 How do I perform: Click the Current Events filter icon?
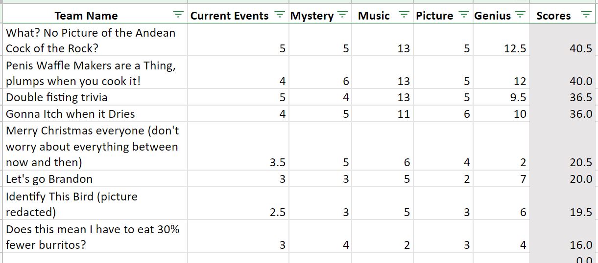(x=279, y=15)
